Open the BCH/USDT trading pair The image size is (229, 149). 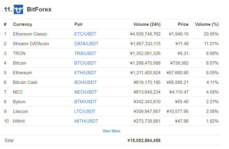(85, 82)
